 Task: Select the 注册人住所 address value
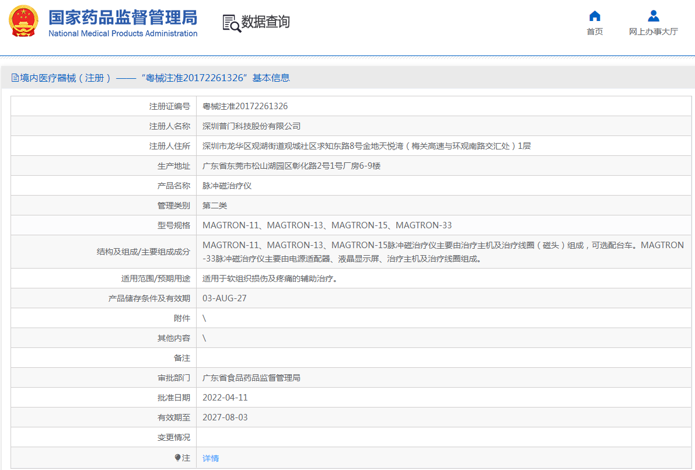click(x=366, y=146)
